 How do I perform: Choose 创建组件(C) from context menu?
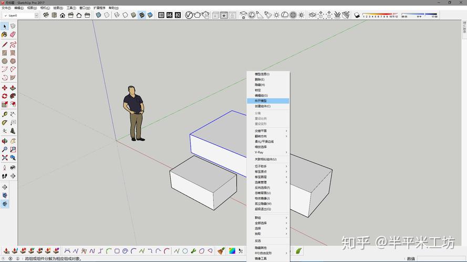click(263, 106)
